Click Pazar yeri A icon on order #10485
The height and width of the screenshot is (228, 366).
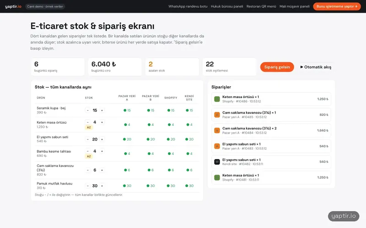pos(217,115)
